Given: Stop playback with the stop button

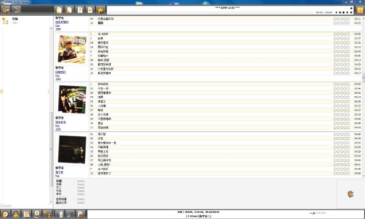Looking at the screenshot, I should pyautogui.click(x=344, y=12).
